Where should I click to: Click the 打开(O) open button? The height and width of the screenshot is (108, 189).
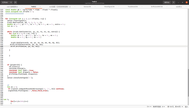tap(5, 2)
